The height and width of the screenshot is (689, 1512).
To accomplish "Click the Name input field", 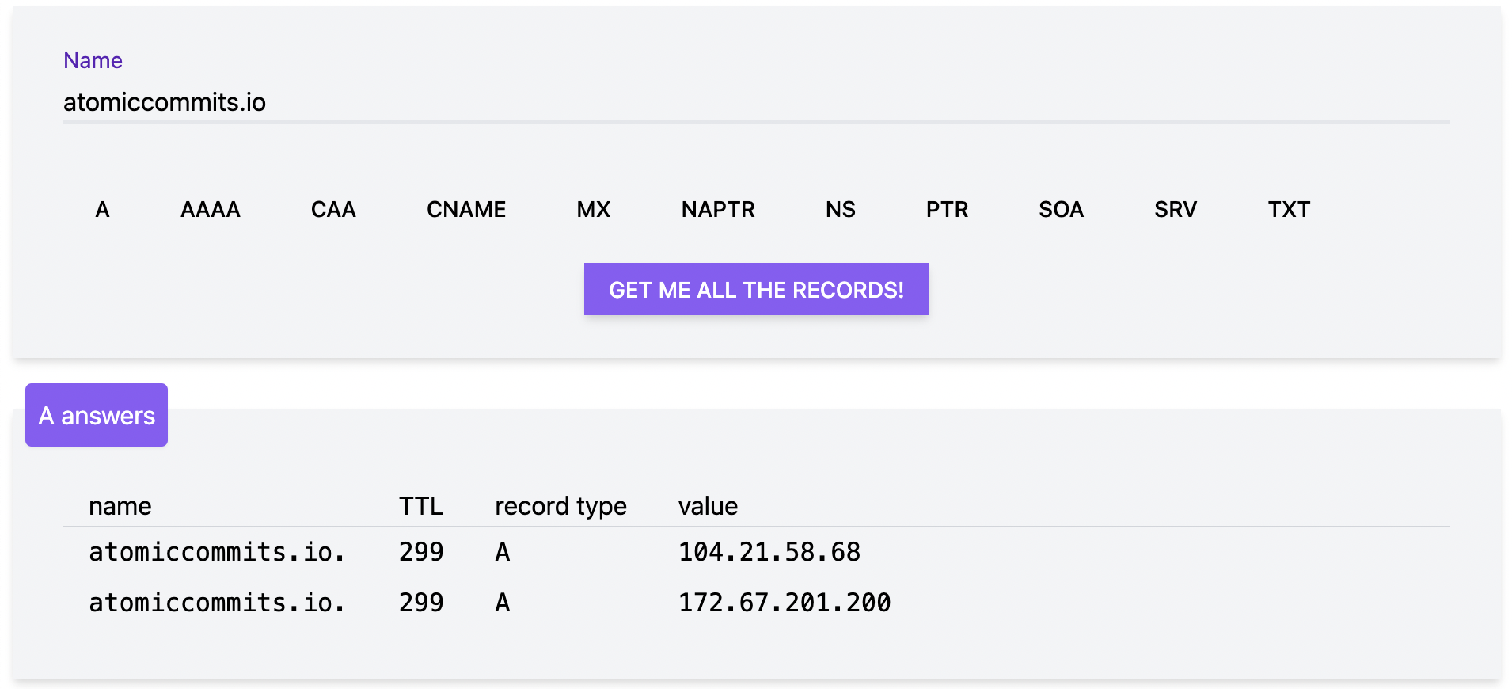I will coord(756,103).
